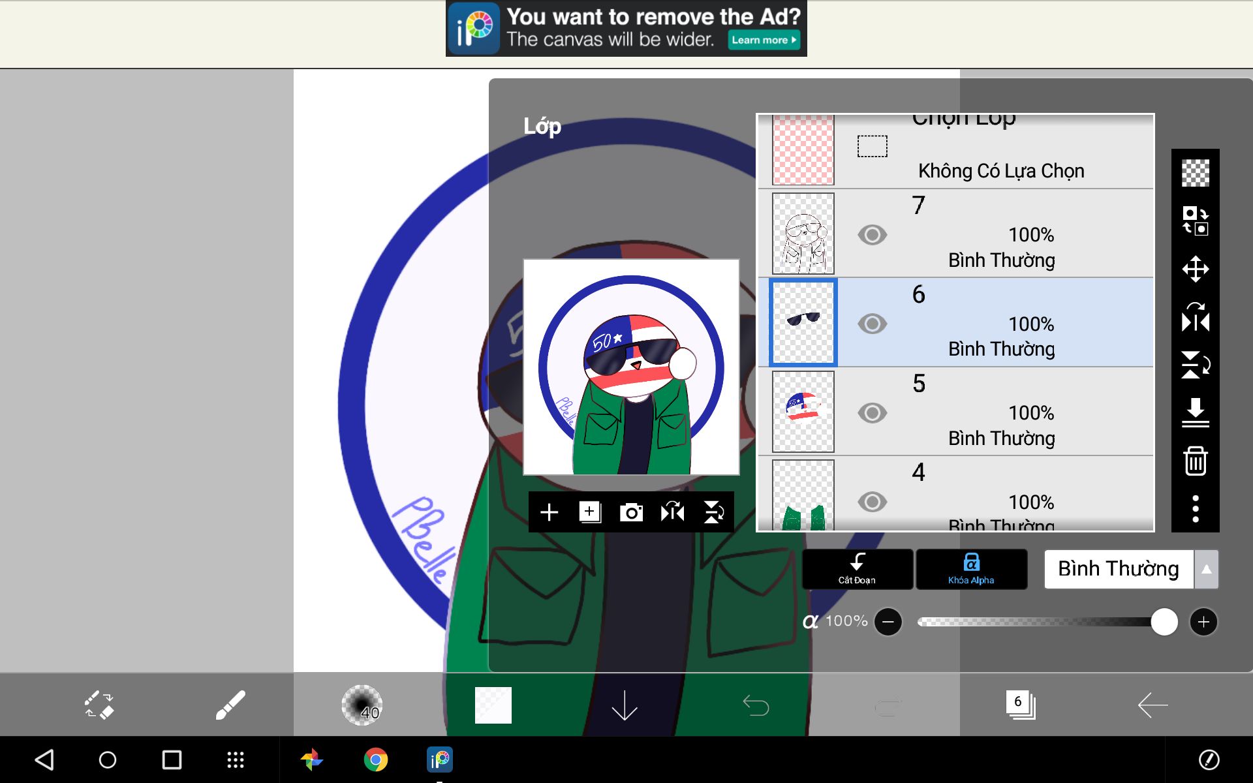Tap the brush/eraser switch tool icon

click(x=99, y=705)
